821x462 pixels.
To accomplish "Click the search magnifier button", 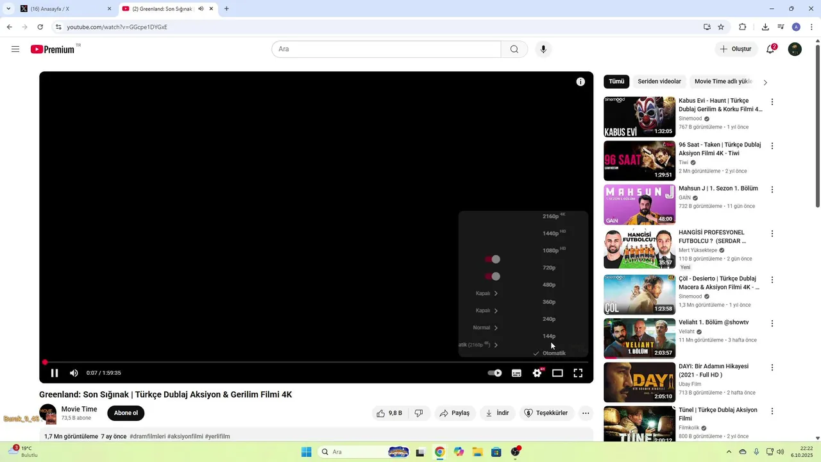I will [x=514, y=49].
